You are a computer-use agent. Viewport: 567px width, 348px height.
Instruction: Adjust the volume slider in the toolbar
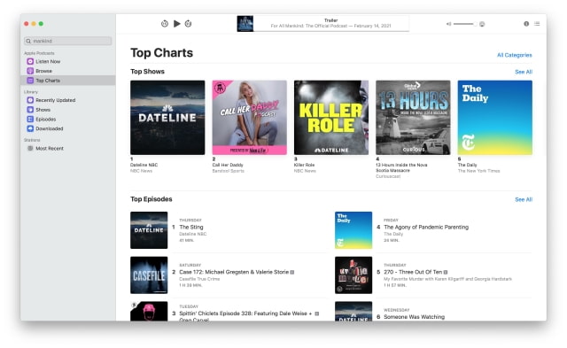[x=464, y=24]
